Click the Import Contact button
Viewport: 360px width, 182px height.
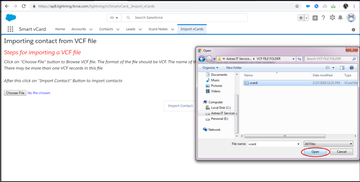point(180,106)
